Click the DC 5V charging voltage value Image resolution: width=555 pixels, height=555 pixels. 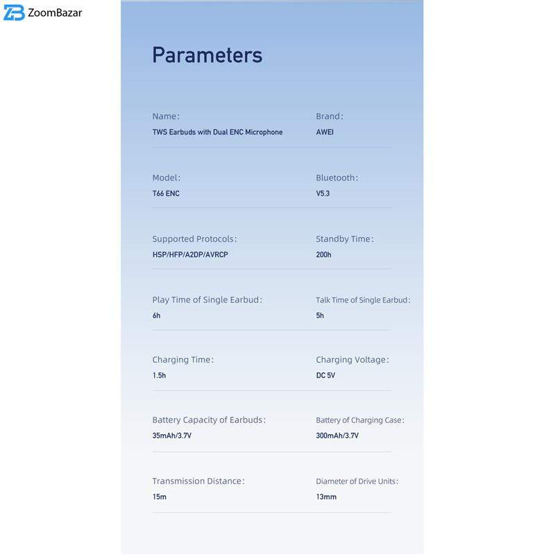[x=325, y=375]
